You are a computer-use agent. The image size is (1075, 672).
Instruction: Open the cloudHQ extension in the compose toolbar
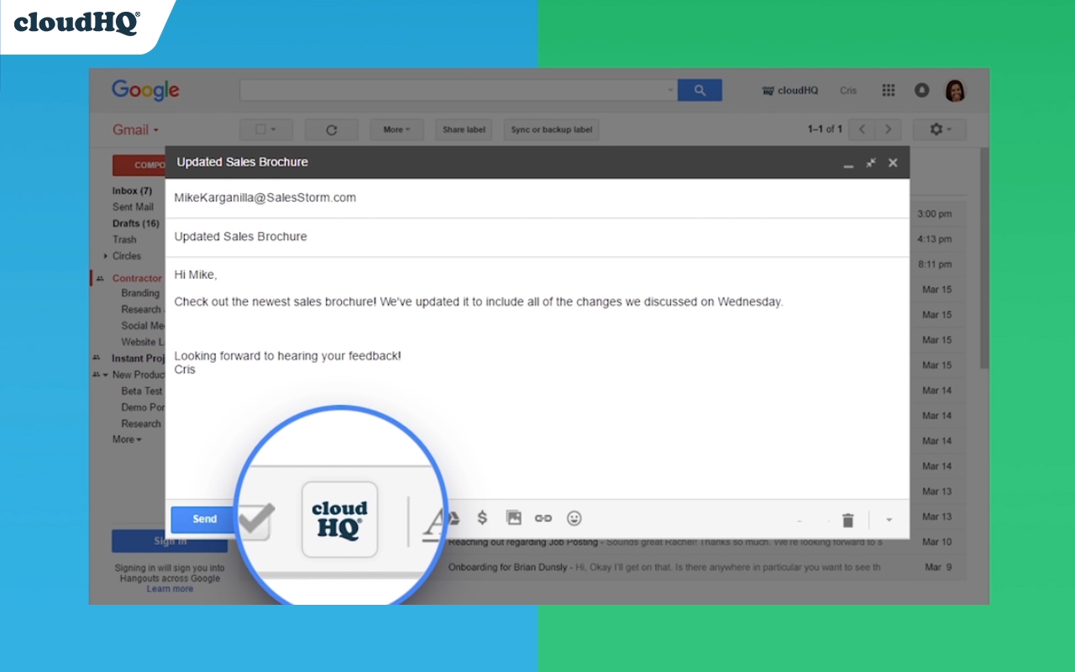pos(339,518)
